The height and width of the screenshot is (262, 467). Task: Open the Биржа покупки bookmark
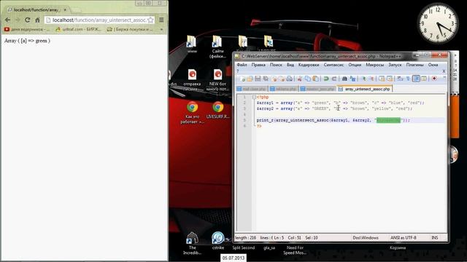pyautogui.click(x=131, y=29)
